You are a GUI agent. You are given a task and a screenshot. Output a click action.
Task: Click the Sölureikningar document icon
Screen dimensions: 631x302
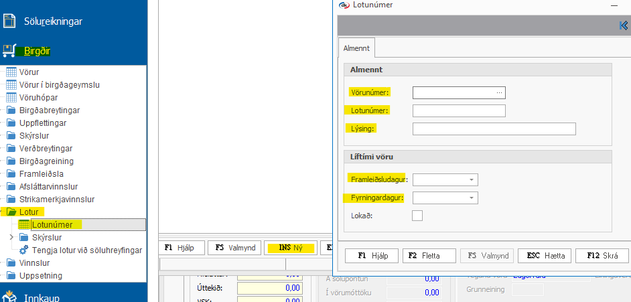pyautogui.click(x=9, y=21)
